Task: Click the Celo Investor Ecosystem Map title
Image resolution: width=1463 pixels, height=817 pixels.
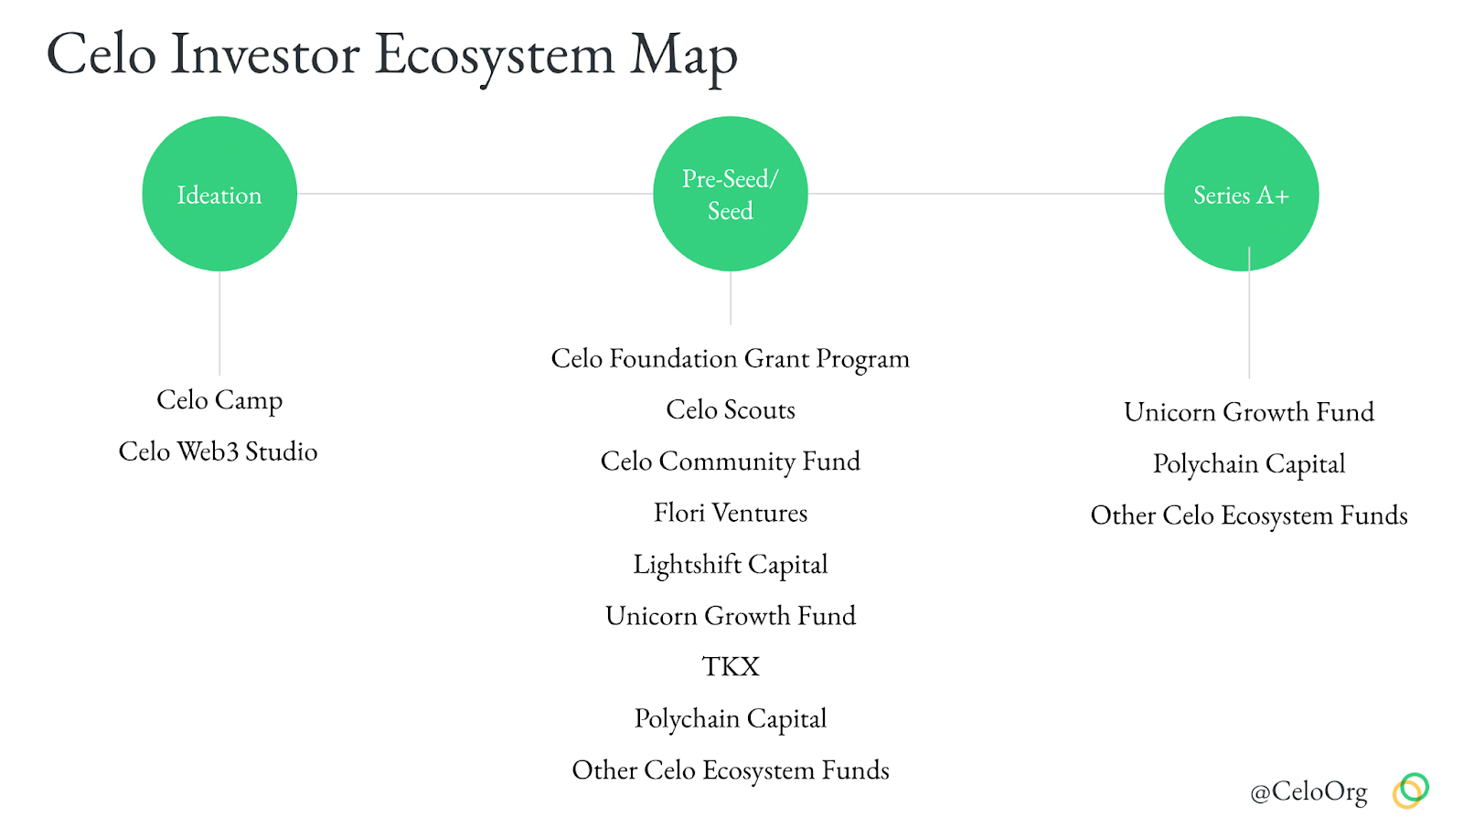Action: (x=391, y=55)
